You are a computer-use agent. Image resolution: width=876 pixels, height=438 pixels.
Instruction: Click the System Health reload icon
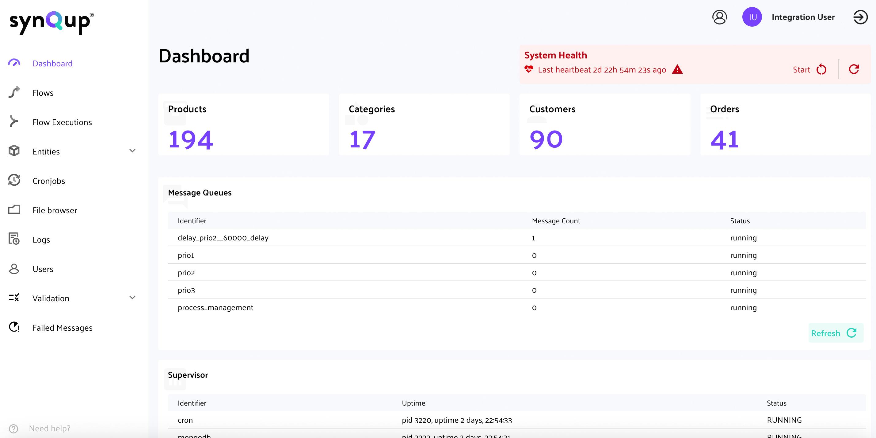click(x=854, y=69)
